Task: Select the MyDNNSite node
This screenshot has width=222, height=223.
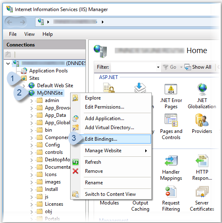Action: 50,93
